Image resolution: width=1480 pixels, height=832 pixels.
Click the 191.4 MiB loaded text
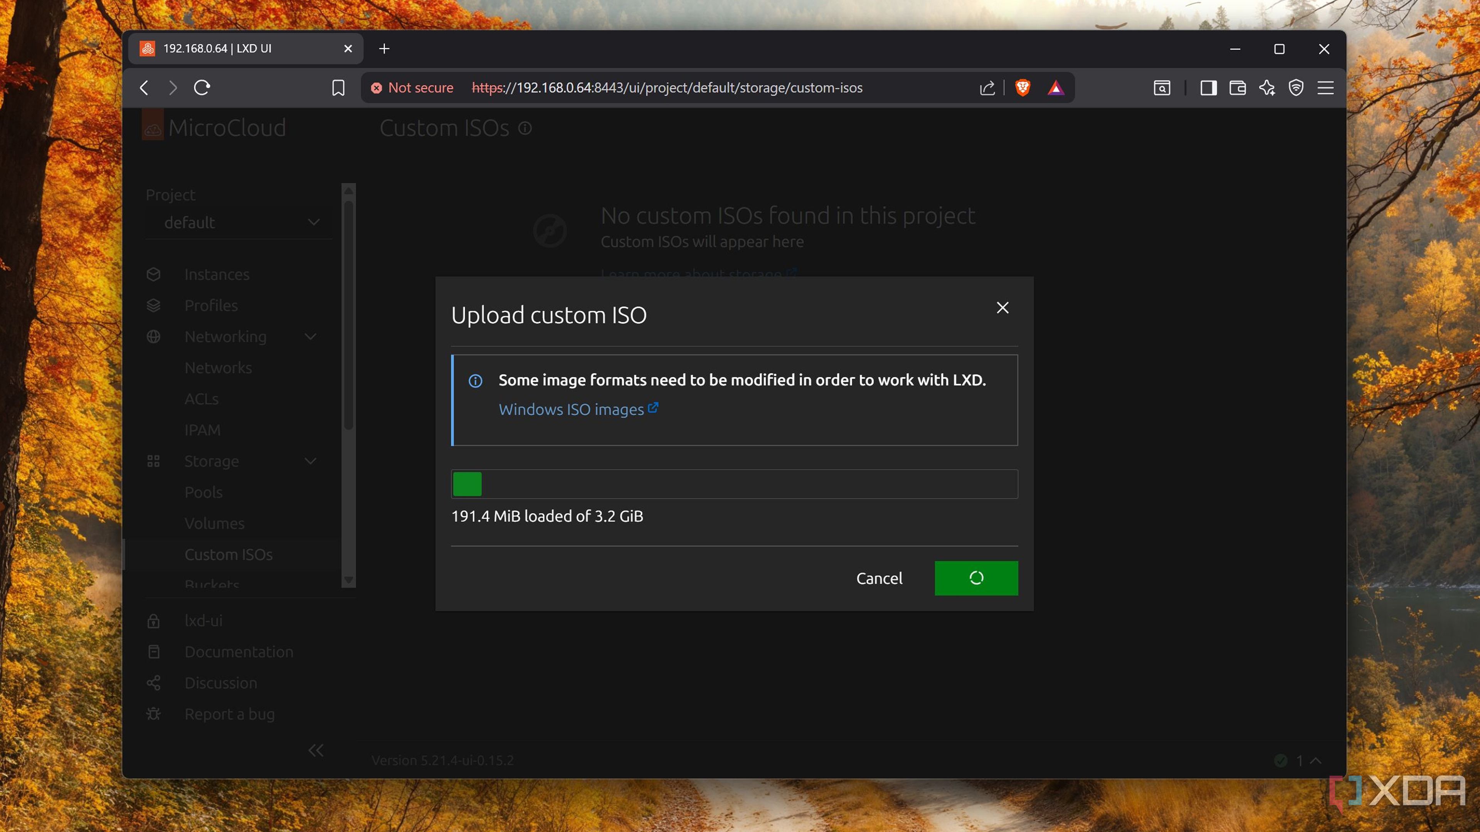point(547,516)
